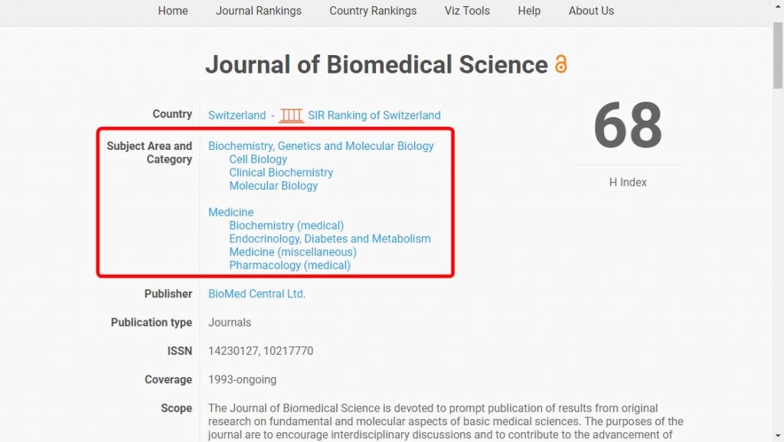Image resolution: width=784 pixels, height=442 pixels.
Task: Click the Switzerland country link
Action: [x=237, y=115]
